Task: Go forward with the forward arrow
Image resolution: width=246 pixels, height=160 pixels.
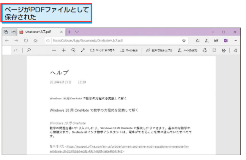Action: [16, 41]
